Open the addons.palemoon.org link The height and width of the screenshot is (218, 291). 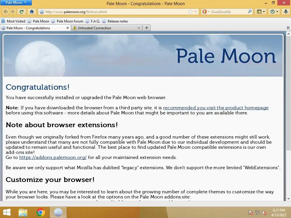53,157
